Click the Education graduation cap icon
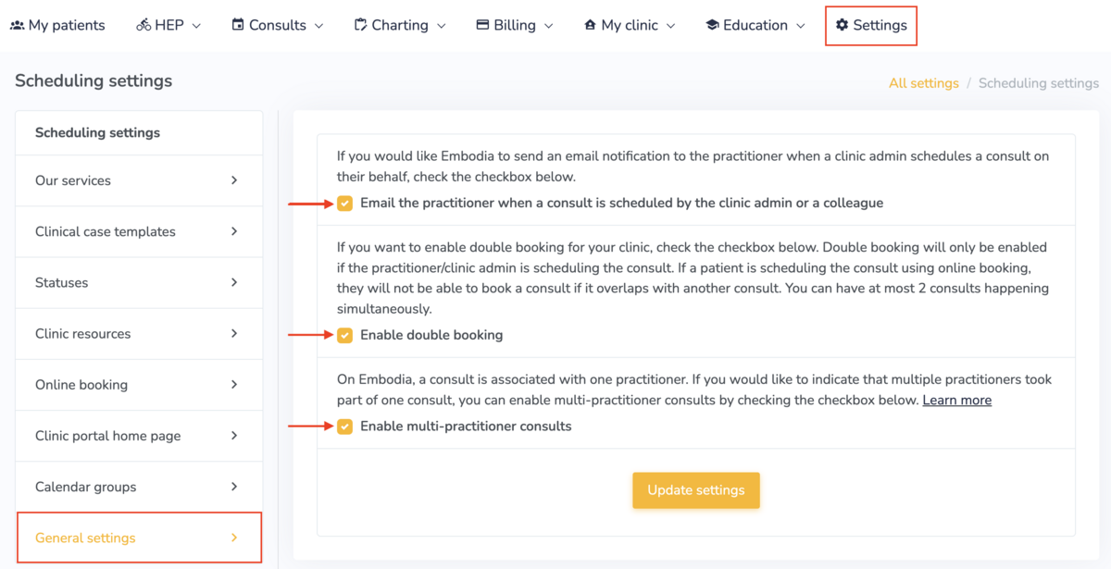 coord(712,26)
